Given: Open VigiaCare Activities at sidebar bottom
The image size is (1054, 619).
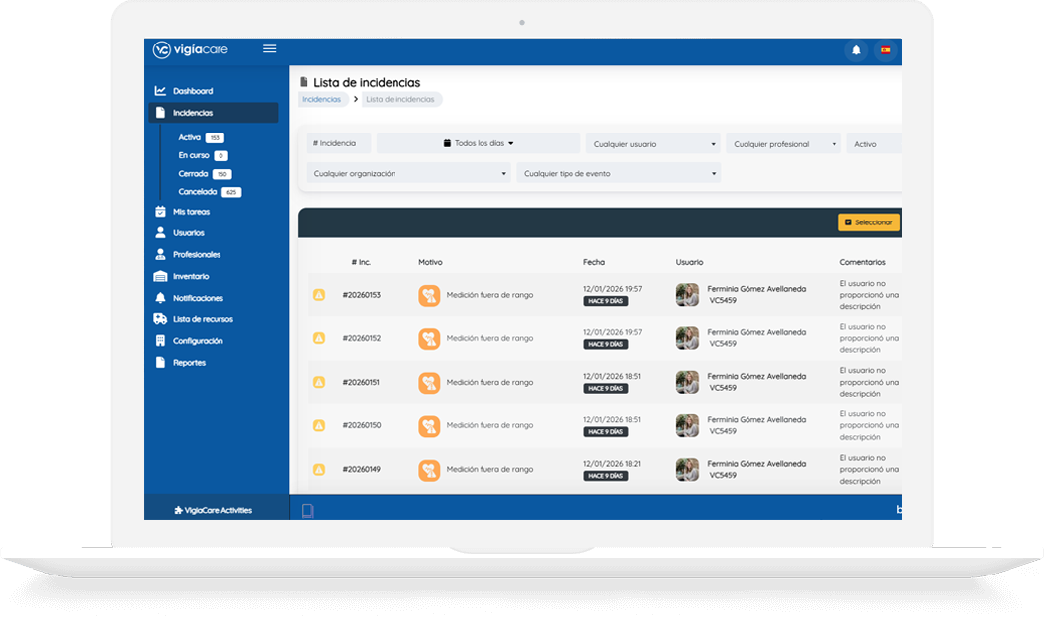Looking at the screenshot, I should [x=213, y=510].
